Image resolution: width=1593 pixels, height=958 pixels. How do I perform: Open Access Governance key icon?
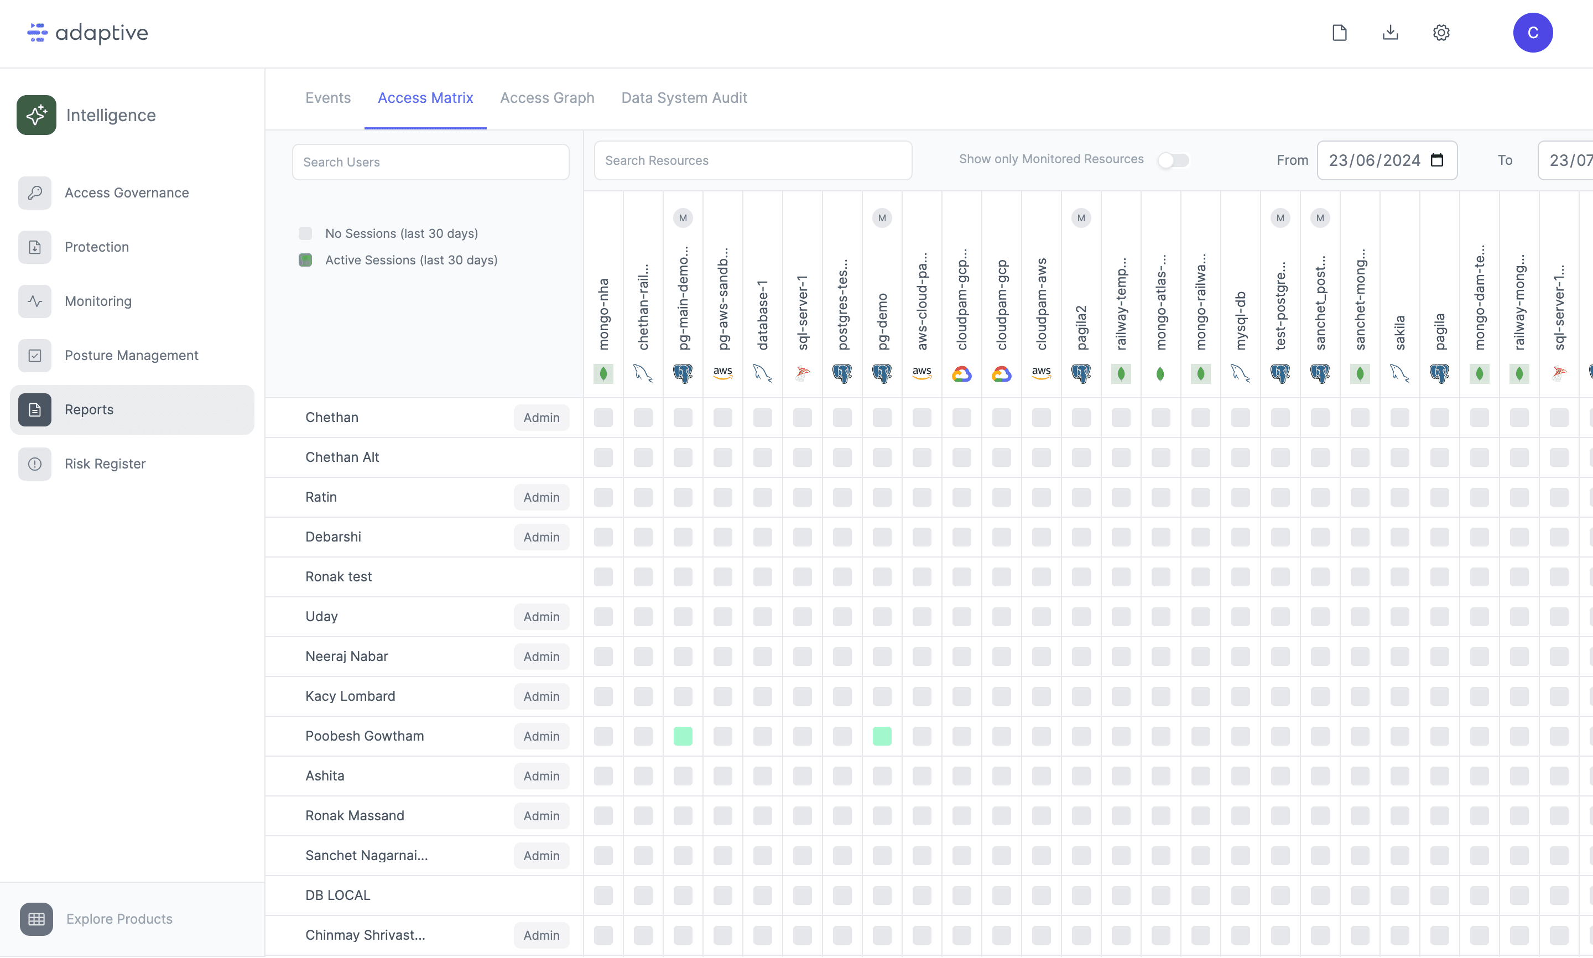click(x=35, y=192)
